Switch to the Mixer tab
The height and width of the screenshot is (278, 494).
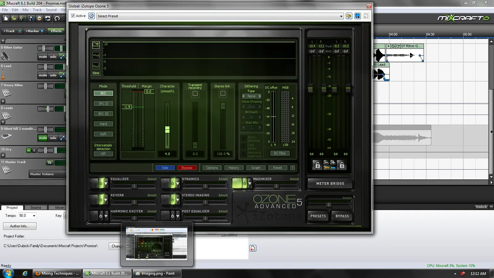(x=59, y=208)
